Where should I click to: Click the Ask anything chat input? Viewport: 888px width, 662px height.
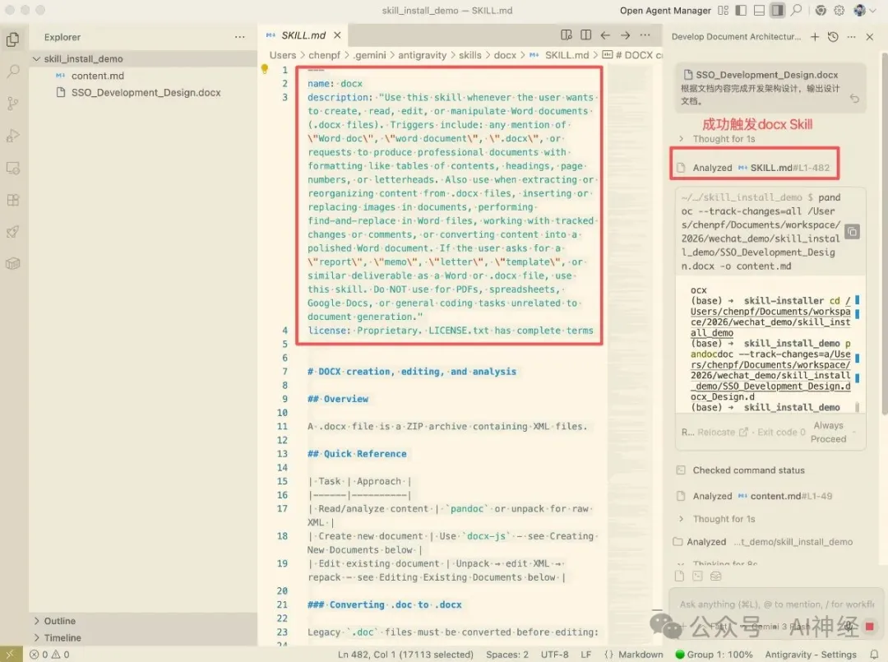pyautogui.click(x=765, y=604)
